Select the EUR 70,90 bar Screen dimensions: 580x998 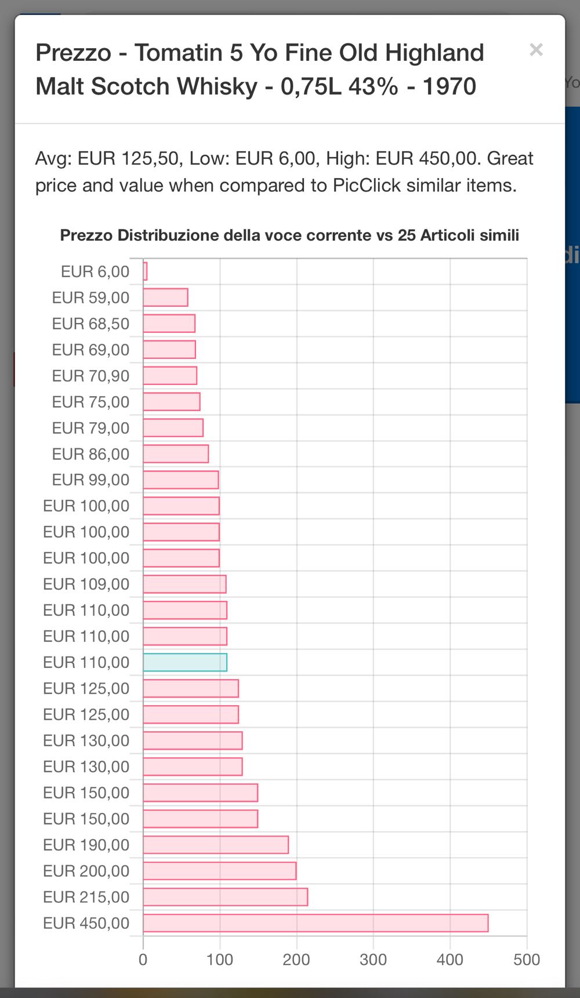pos(170,376)
